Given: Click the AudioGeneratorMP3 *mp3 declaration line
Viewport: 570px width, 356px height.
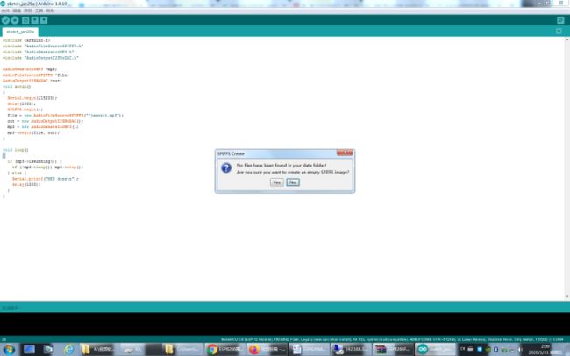Looking at the screenshot, I should coord(30,69).
